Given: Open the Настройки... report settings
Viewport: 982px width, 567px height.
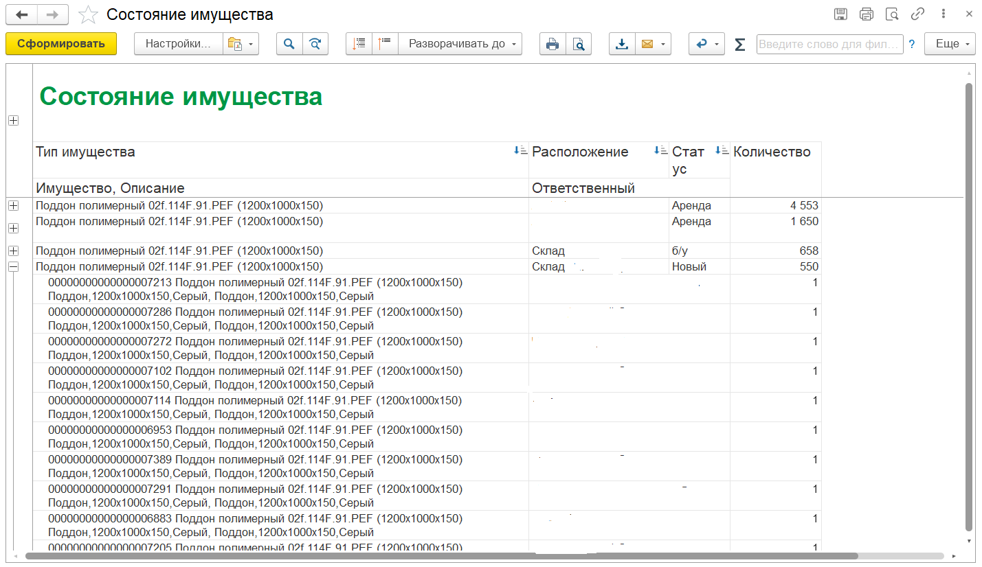Looking at the screenshot, I should (178, 44).
